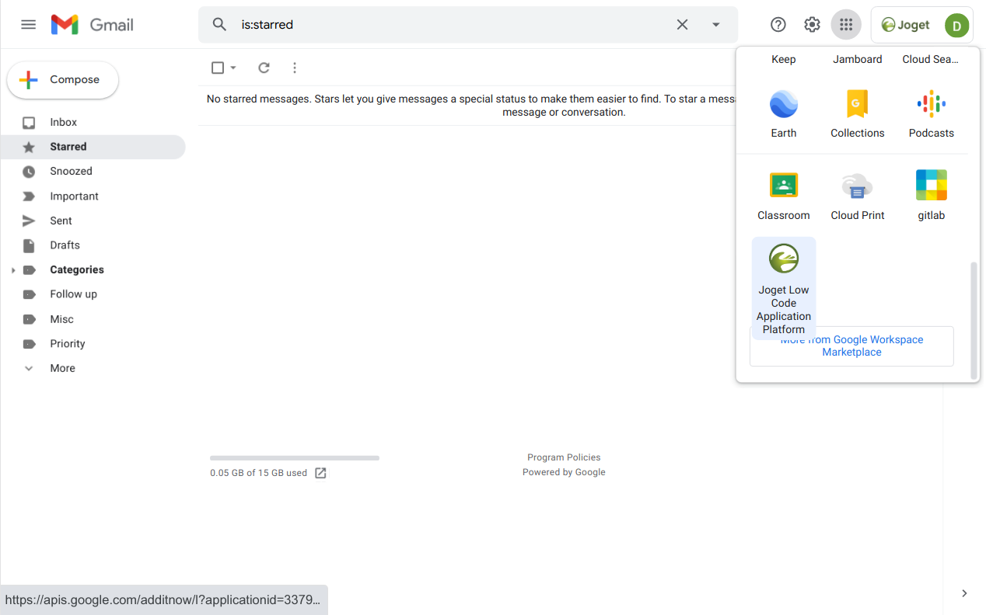
Task: Click Powered by Google link
Action: click(x=564, y=473)
